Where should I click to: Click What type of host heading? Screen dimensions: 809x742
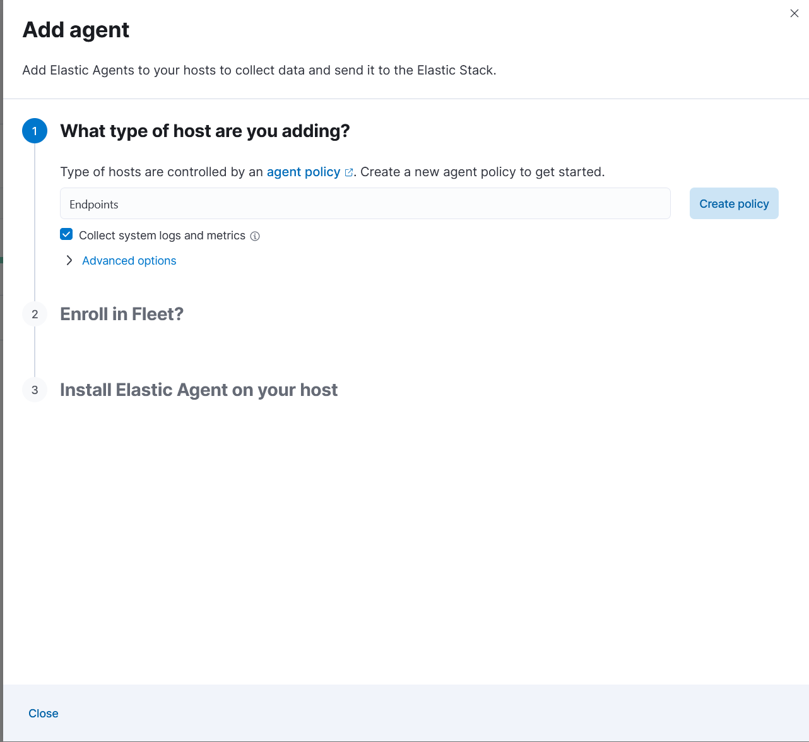204,131
